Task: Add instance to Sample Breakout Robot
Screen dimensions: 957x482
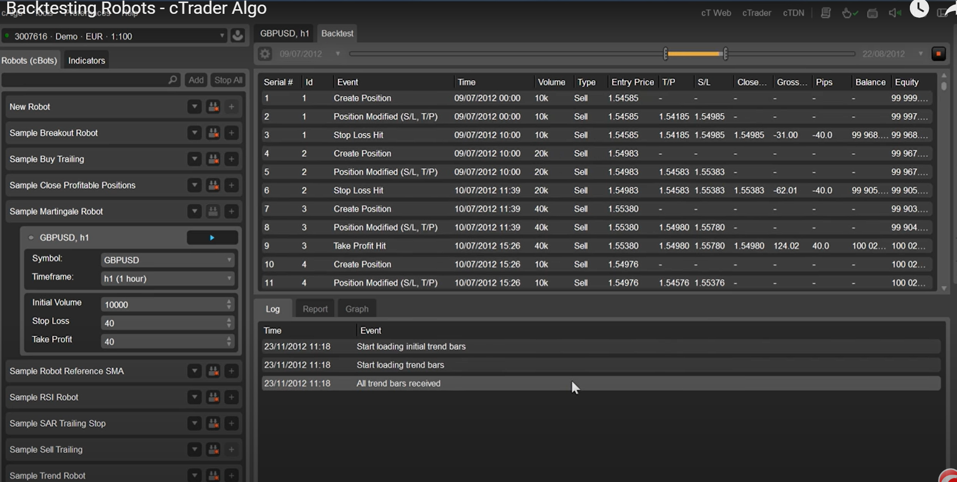Action: point(232,133)
